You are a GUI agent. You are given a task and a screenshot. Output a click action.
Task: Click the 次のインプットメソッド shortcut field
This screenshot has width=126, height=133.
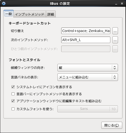86,40
